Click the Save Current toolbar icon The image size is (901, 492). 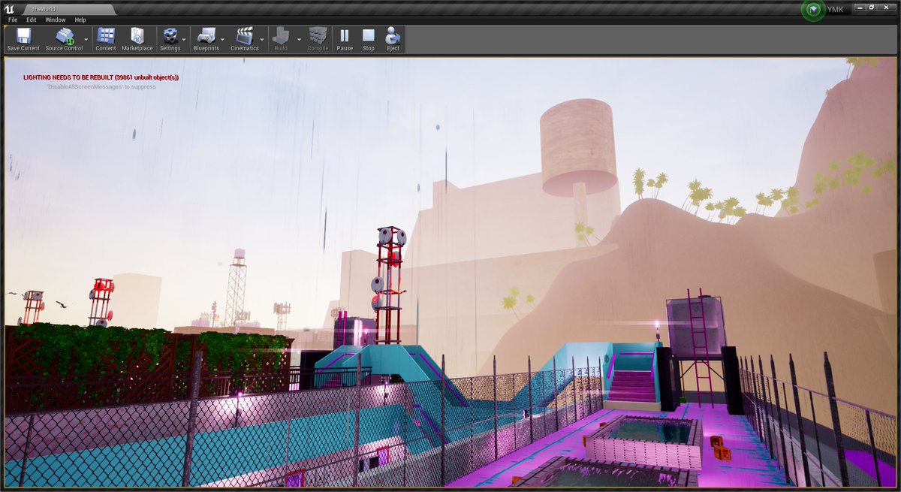point(23,40)
